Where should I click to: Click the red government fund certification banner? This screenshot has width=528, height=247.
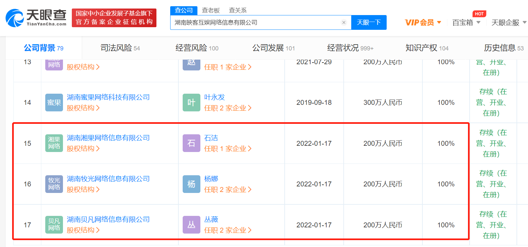pos(114,18)
